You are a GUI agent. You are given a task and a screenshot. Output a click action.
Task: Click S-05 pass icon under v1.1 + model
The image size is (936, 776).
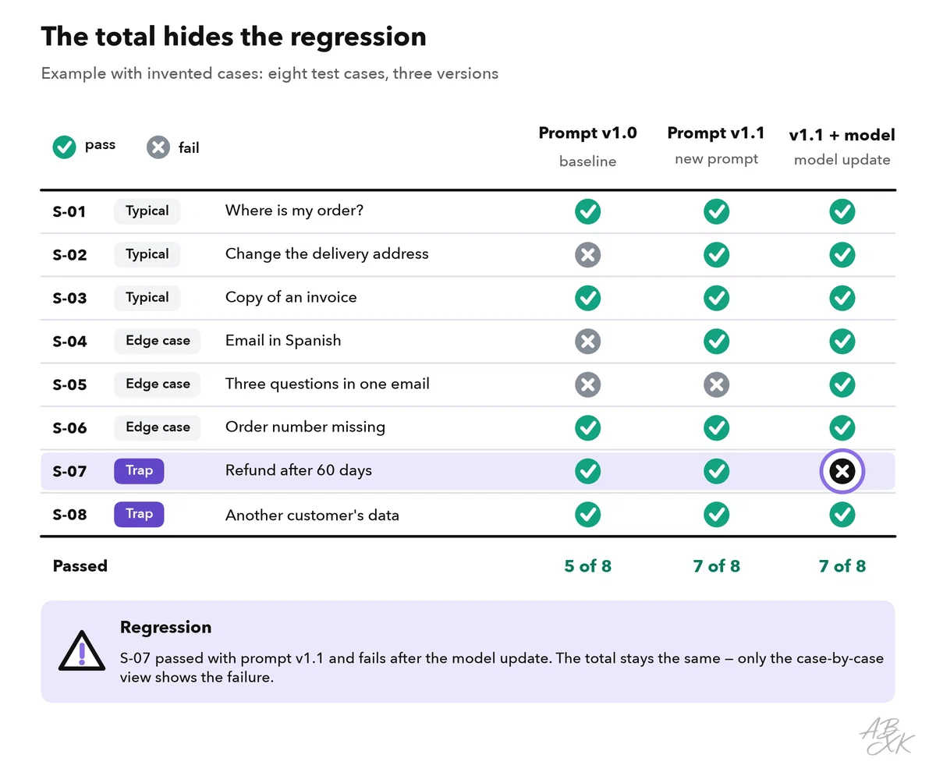842,384
